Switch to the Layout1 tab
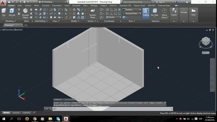217x122 pixels. click(16, 113)
